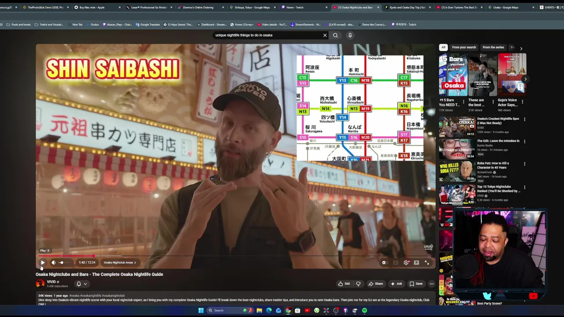The width and height of the screenshot is (564, 317).
Task: Open options for Gojo's Voice Actor short
Action: pos(523,102)
